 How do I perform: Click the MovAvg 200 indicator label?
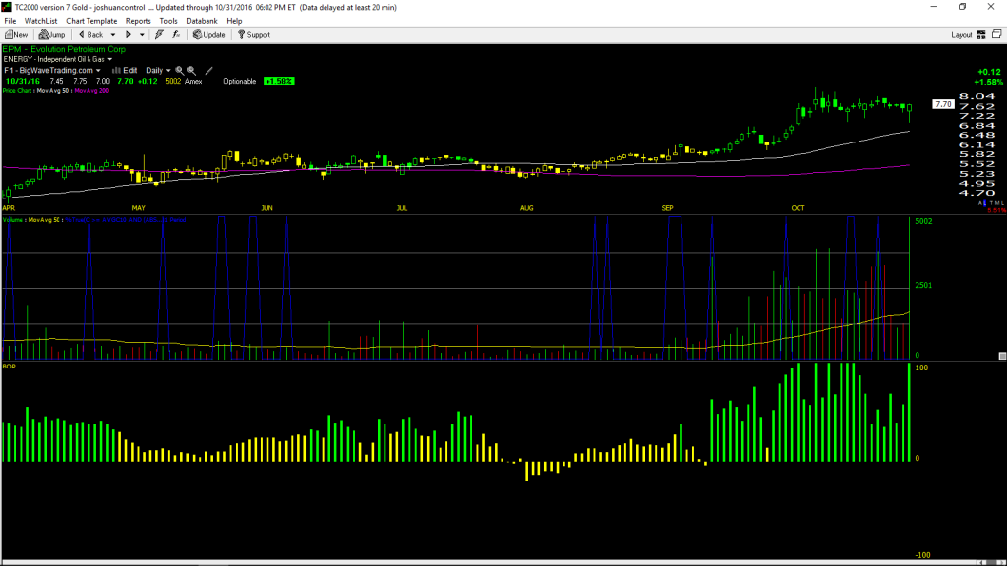pos(91,91)
